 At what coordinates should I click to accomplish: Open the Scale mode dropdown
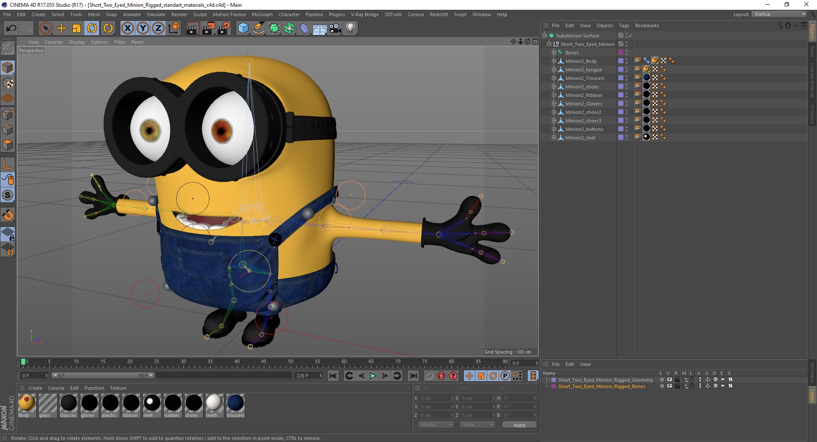(x=477, y=425)
